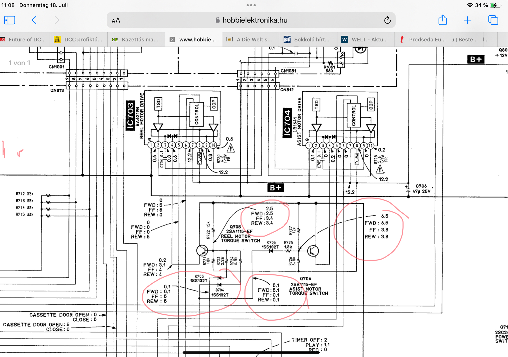
Task: Go back to the previous page
Action: 34,20
